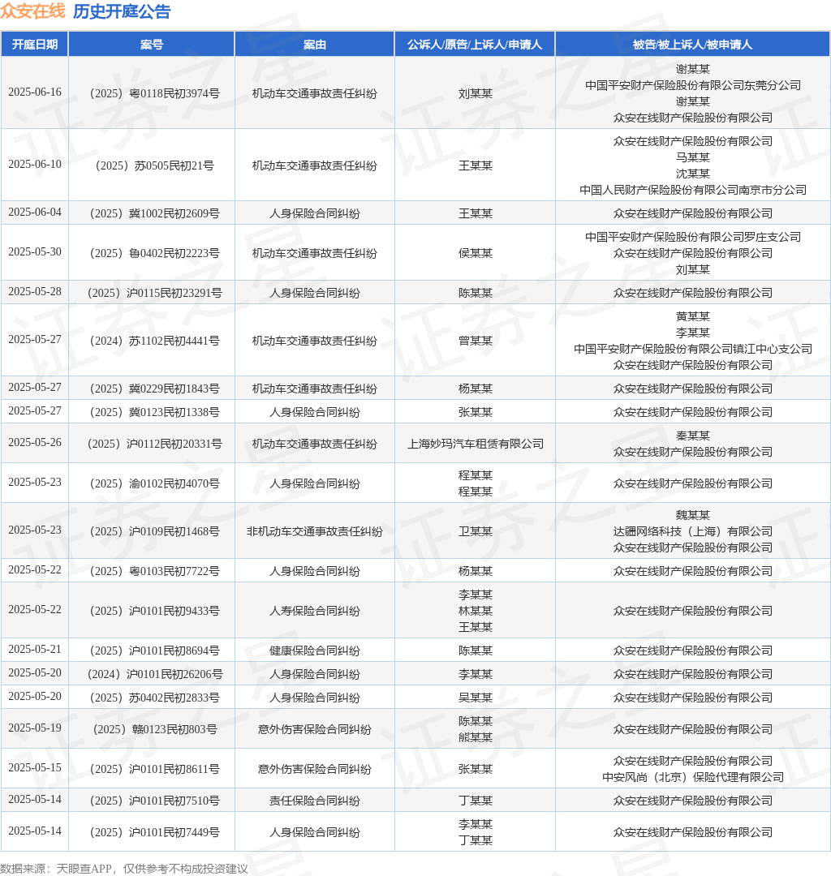The height and width of the screenshot is (876, 831).
Task: Click date 2025-05-28
Action: coord(35,292)
